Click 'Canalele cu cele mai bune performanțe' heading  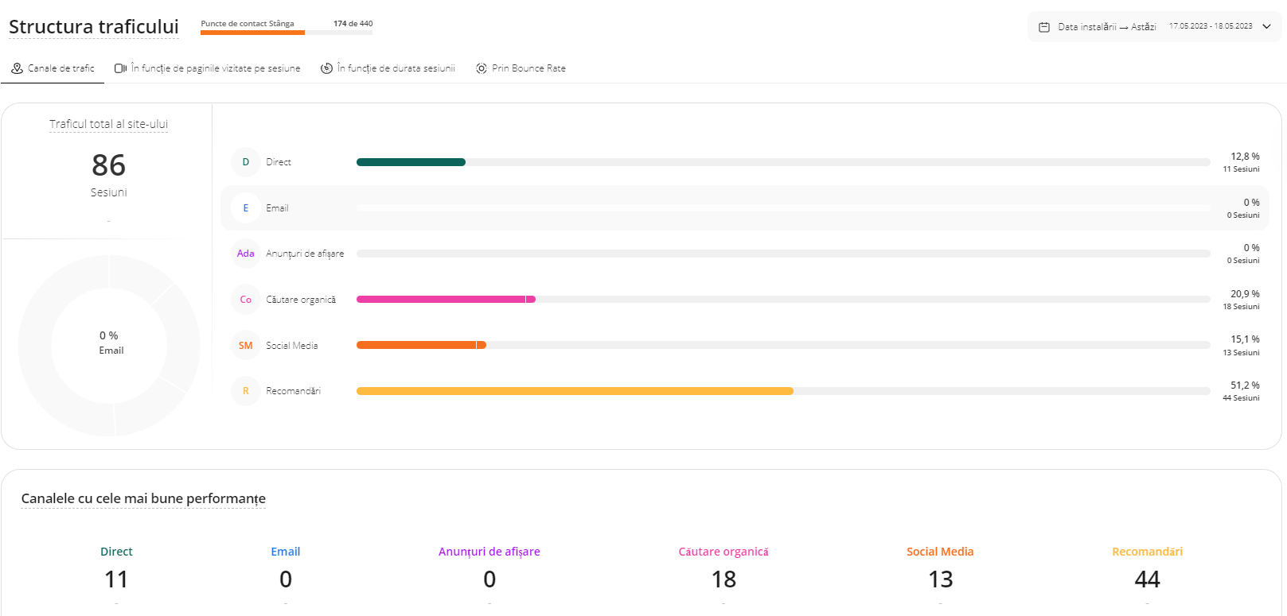(143, 498)
